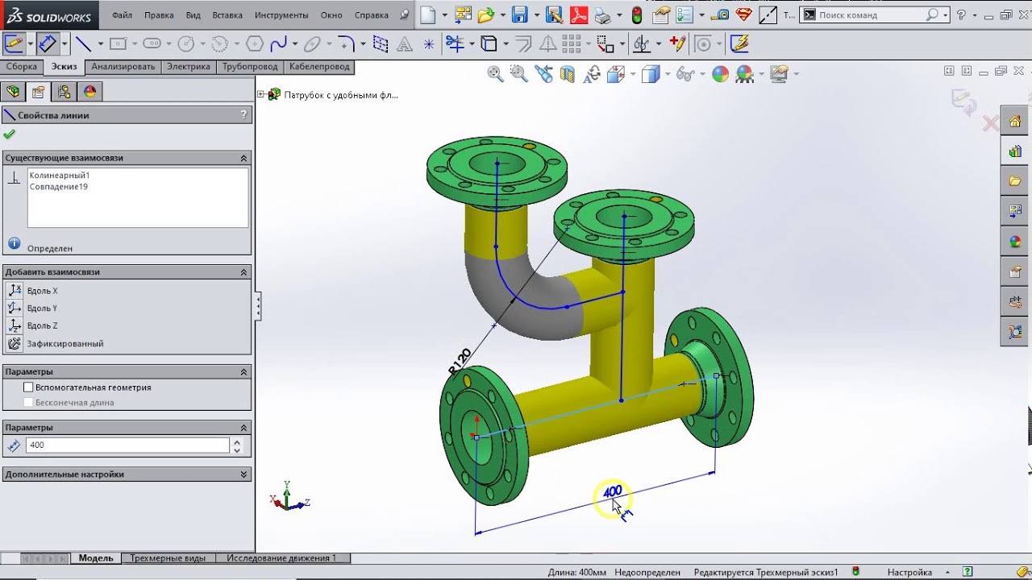
Task: Choose the Straight Slot tool
Action: click(152, 43)
